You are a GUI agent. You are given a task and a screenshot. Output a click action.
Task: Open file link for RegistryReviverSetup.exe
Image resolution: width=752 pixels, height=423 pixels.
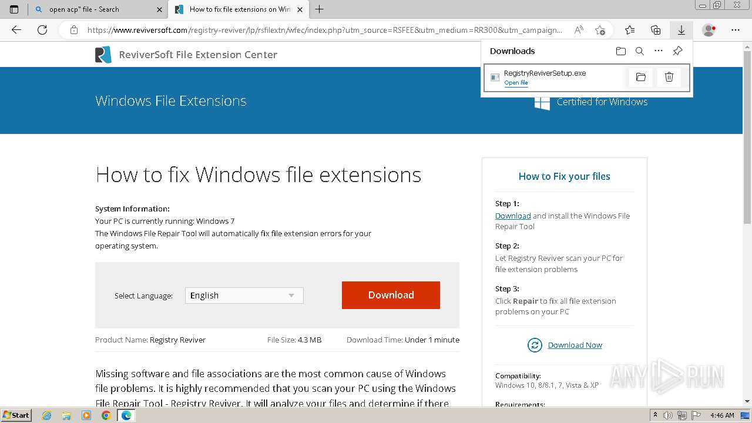click(x=516, y=83)
